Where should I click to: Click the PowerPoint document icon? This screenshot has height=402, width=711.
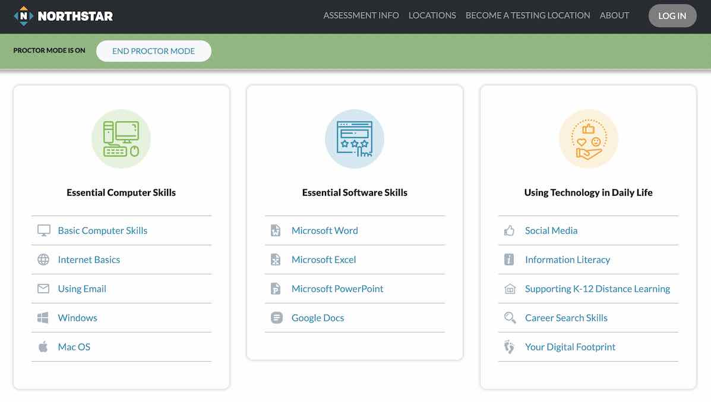coord(276,289)
